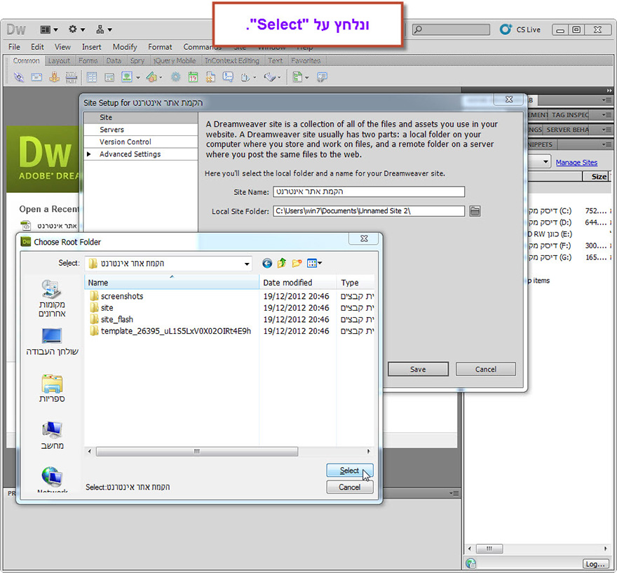This screenshot has width=617, height=573.
Task: Click the Email Link icon in Insert toolbar
Action: tap(36, 77)
